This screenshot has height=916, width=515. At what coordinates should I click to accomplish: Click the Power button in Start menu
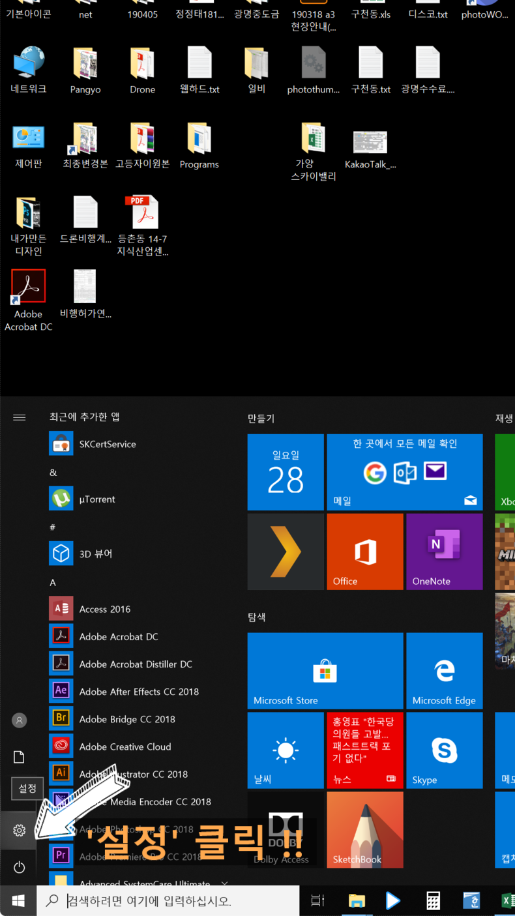[x=19, y=867]
